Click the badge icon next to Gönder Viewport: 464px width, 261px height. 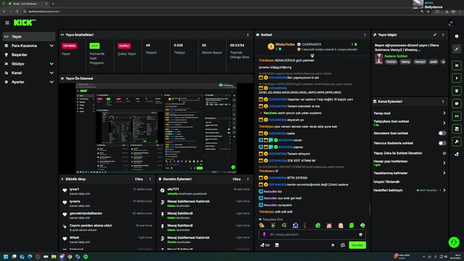pos(343,245)
